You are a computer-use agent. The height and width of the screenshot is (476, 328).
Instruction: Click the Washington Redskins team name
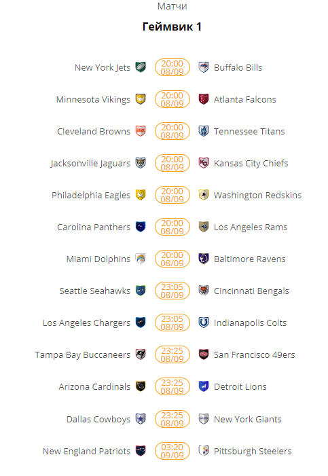257,195
